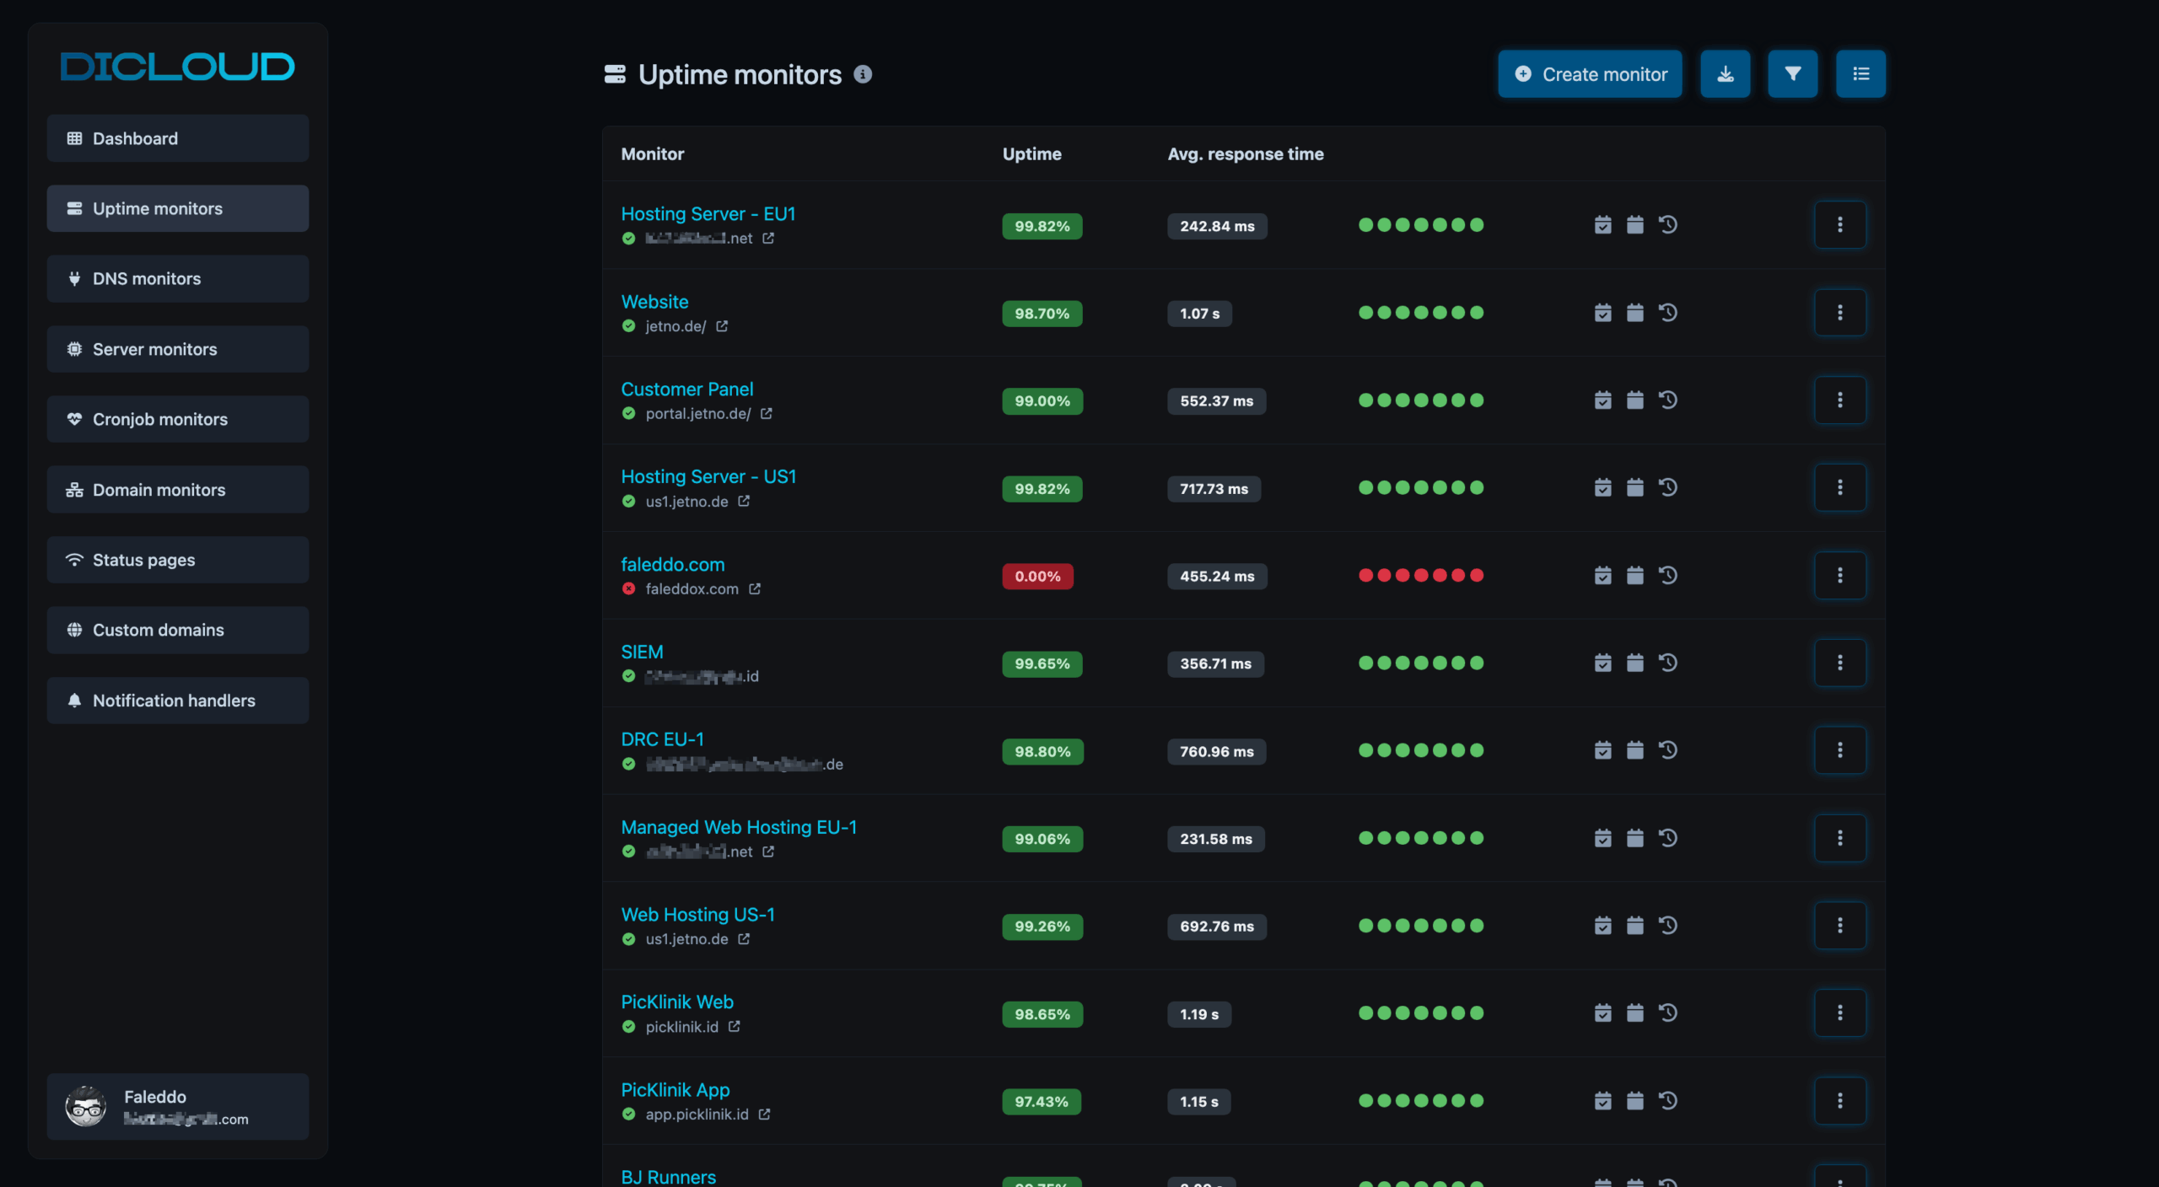
Task: Open the filter funnel icon button
Action: pos(1792,74)
